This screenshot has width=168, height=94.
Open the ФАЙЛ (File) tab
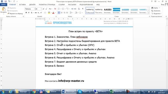click(x=3, y=5)
